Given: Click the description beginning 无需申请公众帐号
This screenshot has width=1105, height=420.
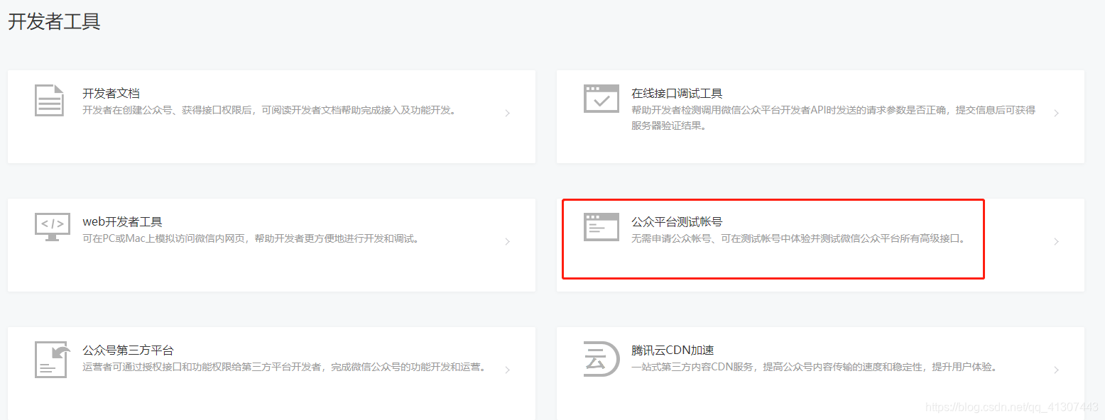Looking at the screenshot, I should coord(799,238).
